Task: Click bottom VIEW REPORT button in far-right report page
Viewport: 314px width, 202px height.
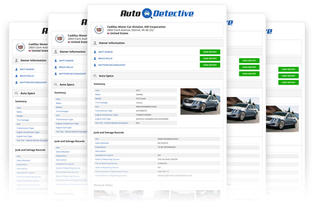Action: pos(288,82)
